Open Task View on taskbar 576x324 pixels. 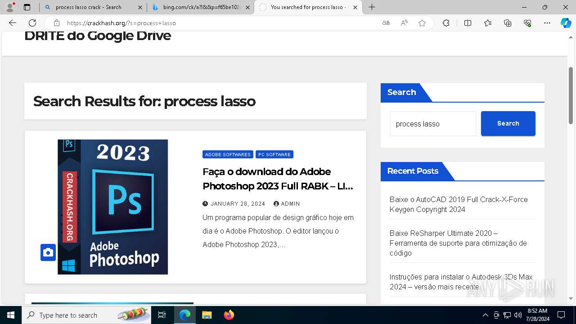coord(162,315)
